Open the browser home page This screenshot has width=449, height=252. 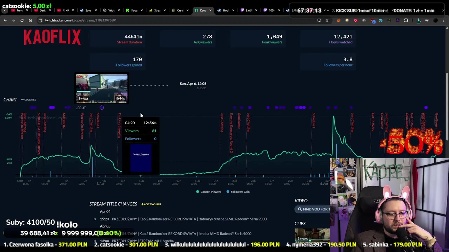pyautogui.click(x=30, y=20)
